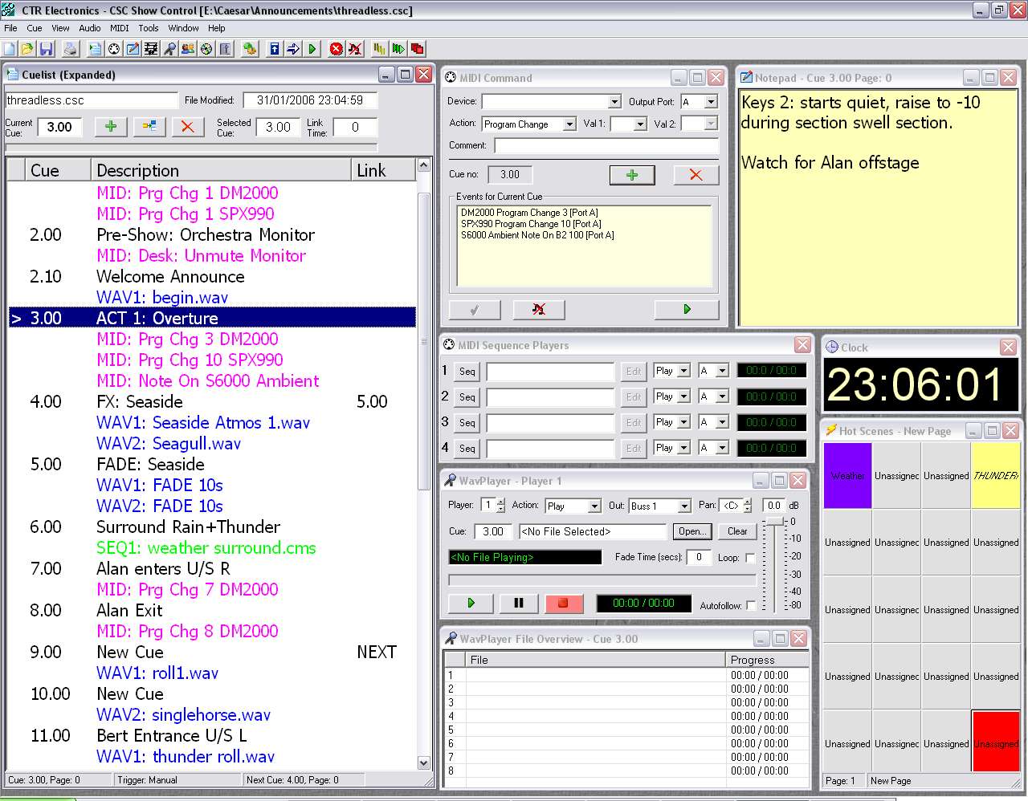Click the Seq button for sequence player 2
The width and height of the screenshot is (1028, 801).
click(x=467, y=397)
